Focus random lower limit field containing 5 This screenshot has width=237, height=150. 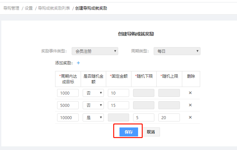click(x=144, y=117)
